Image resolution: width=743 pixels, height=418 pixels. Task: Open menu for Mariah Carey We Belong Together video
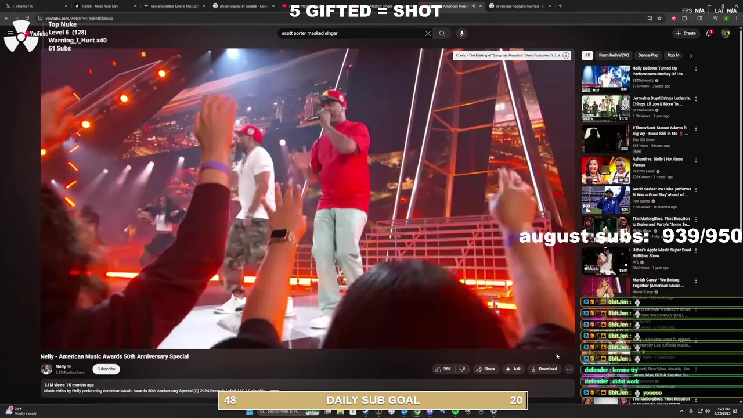pos(695,280)
